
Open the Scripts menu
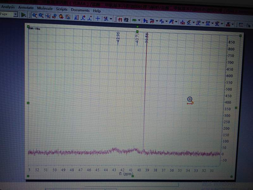(61, 9)
